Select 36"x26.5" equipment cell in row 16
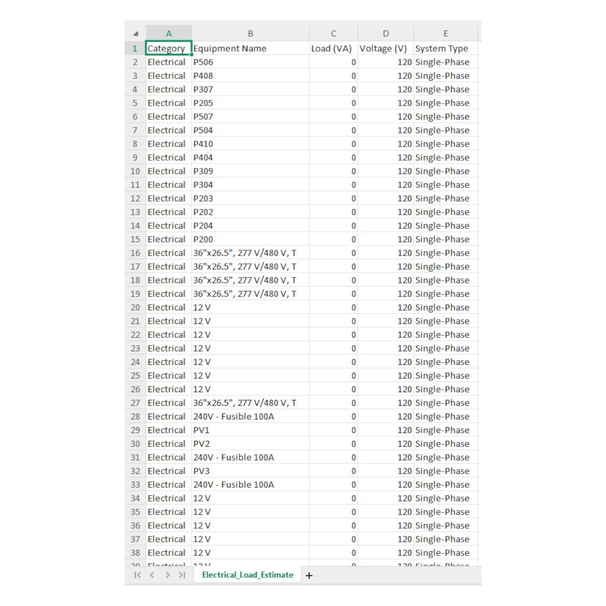Image resolution: width=606 pixels, height=606 pixels. 250,253
